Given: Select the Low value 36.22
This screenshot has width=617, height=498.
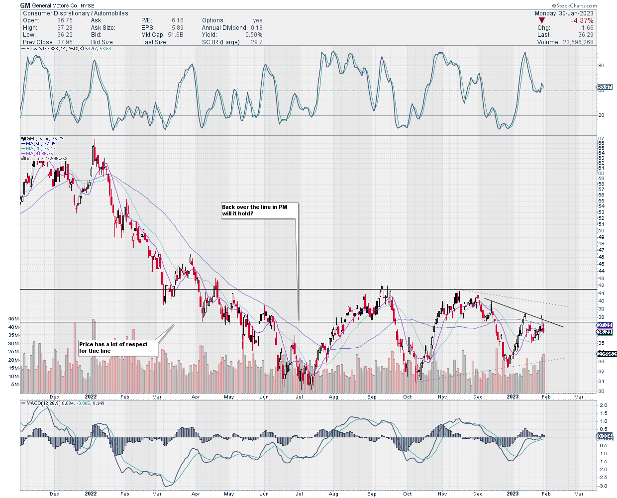Looking at the screenshot, I should 65,35.
